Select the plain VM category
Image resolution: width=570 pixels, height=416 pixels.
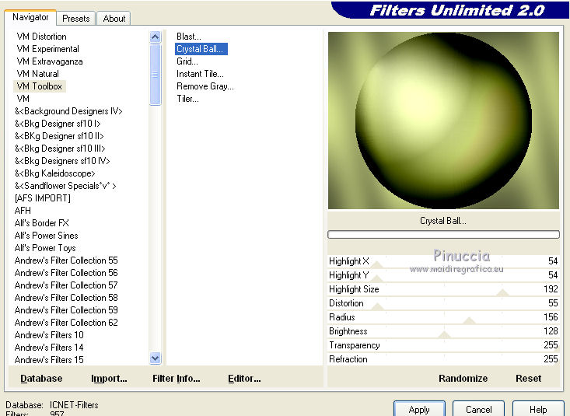[x=23, y=99]
